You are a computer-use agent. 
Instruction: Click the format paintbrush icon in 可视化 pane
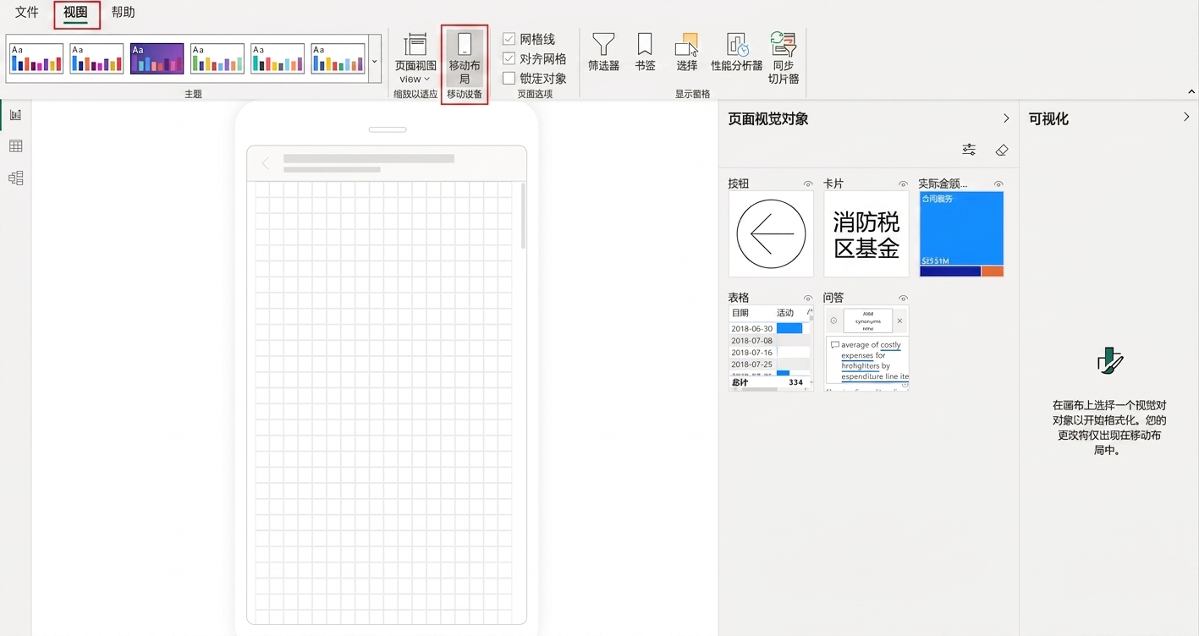(1109, 362)
